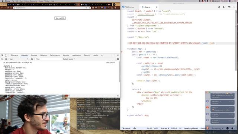The width and height of the screenshot is (238, 134).
Task: Change indentation via Spaces: 4 status item
Action: click(x=165, y=128)
